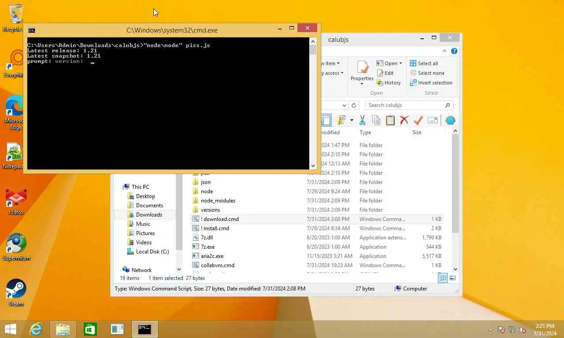Click the Search calubjs field
The image size is (564, 338).
409,105
